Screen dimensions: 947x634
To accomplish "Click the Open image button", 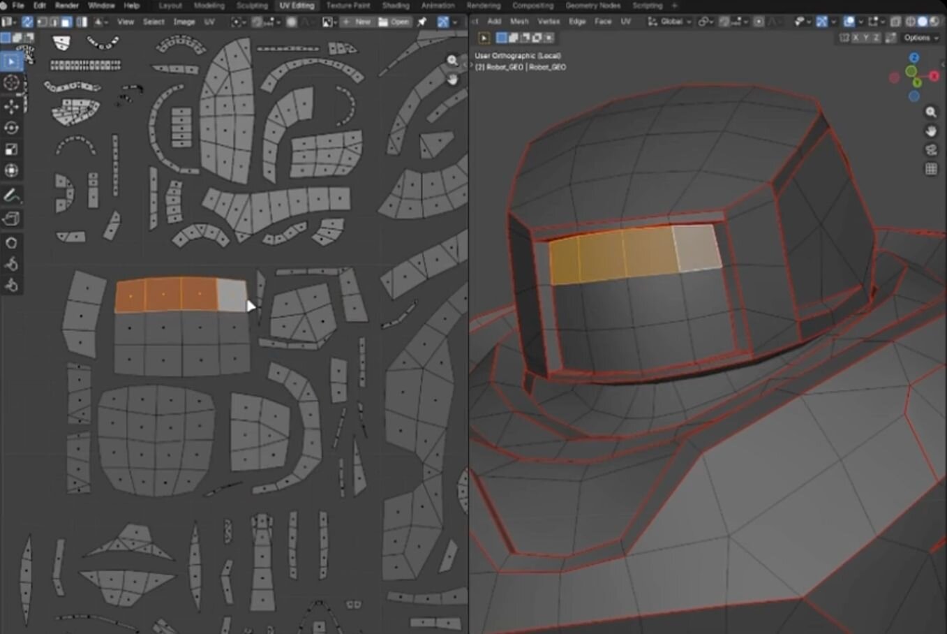I will [394, 22].
